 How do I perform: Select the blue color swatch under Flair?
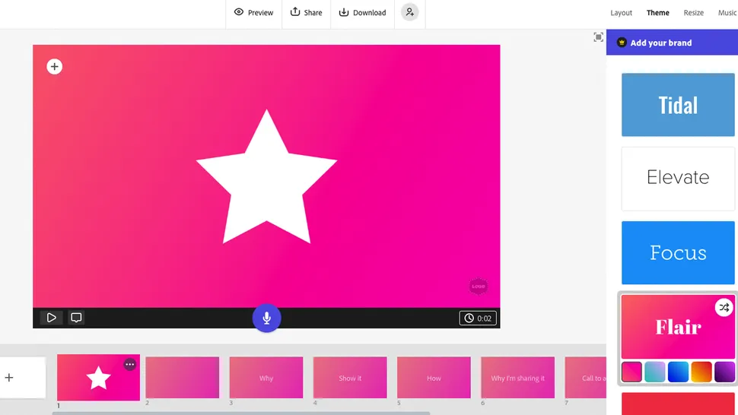(x=678, y=372)
